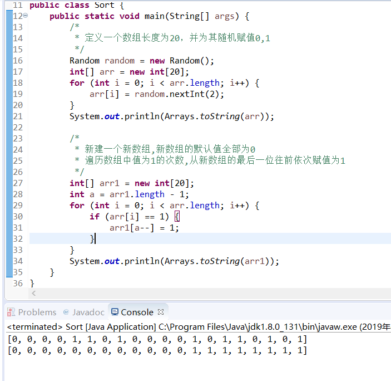Screen dimensions: 391x381
Task: Click 'if (arr[i] == 1)' condition
Action: pyautogui.click(x=130, y=217)
